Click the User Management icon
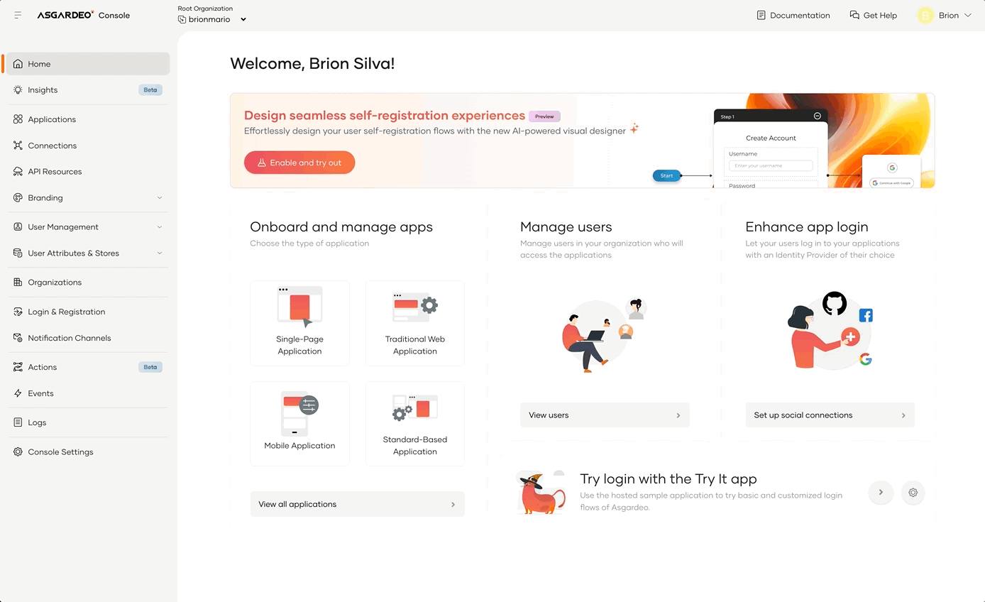This screenshot has height=602, width=985. click(18, 227)
